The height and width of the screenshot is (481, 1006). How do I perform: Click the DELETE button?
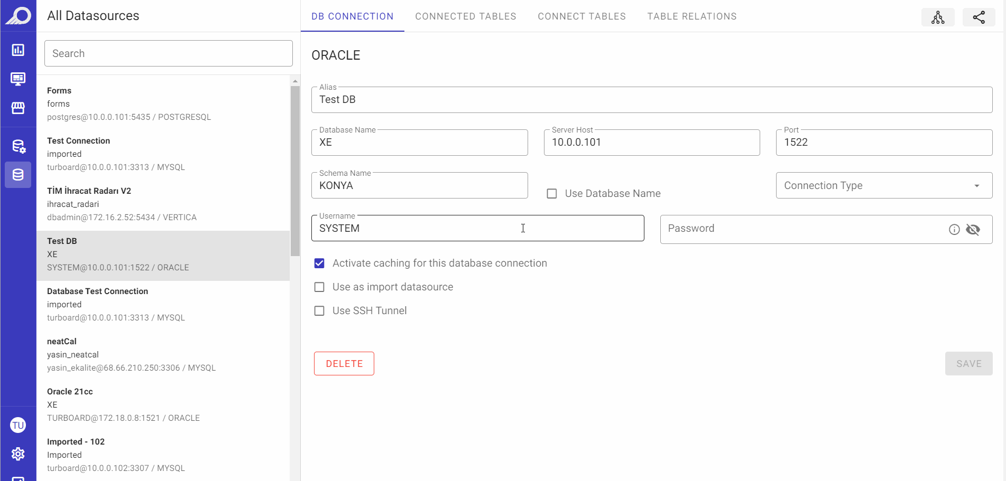(344, 364)
